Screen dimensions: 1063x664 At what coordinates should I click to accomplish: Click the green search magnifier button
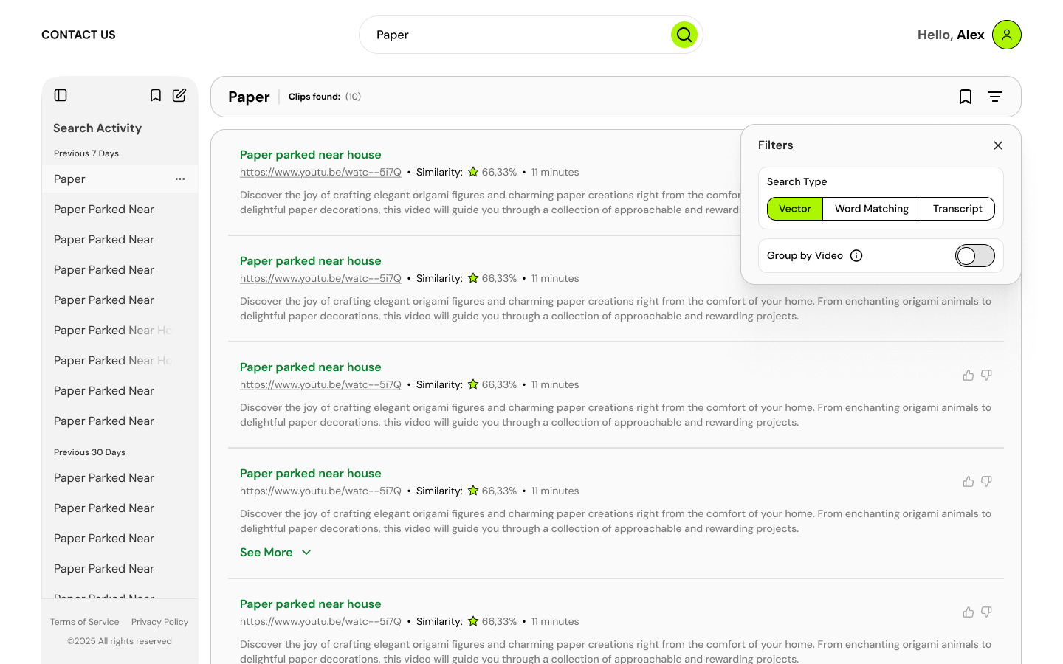[x=684, y=35]
